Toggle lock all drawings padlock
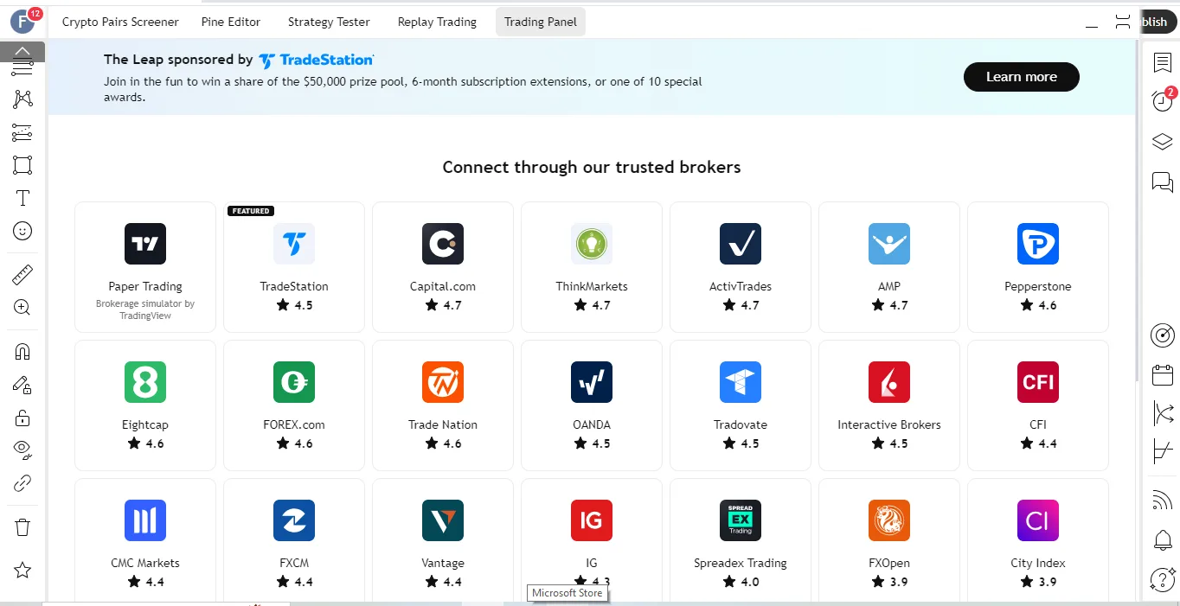Screen dimensions: 1180x606 click(22, 418)
